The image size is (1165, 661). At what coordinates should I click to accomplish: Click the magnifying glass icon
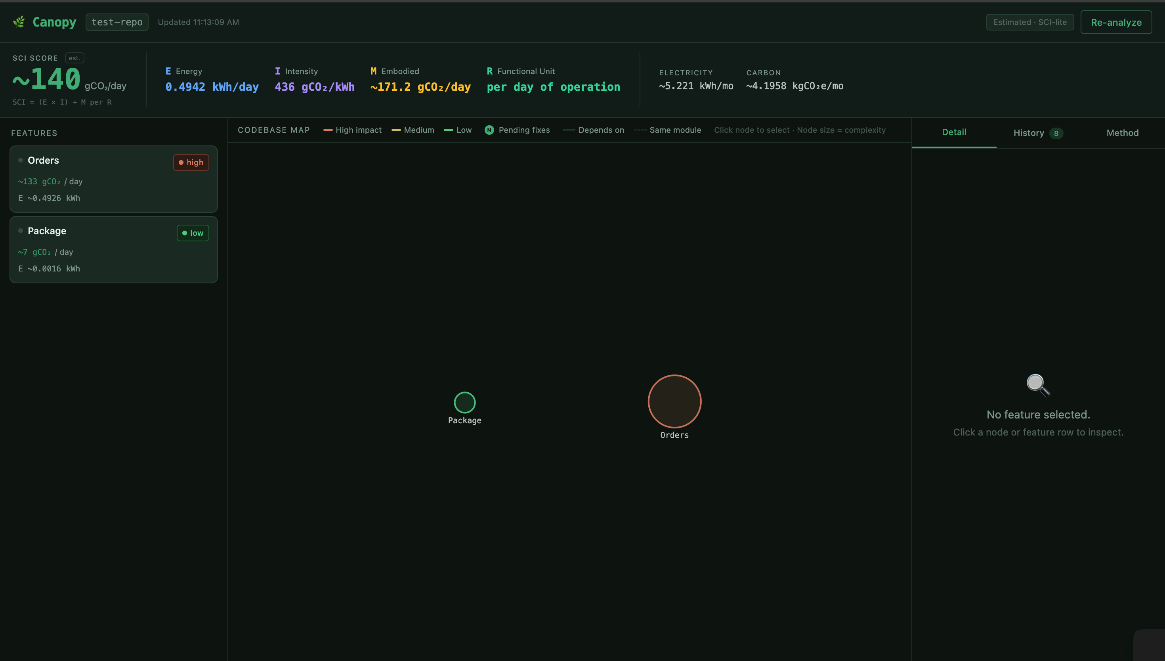[x=1037, y=385]
